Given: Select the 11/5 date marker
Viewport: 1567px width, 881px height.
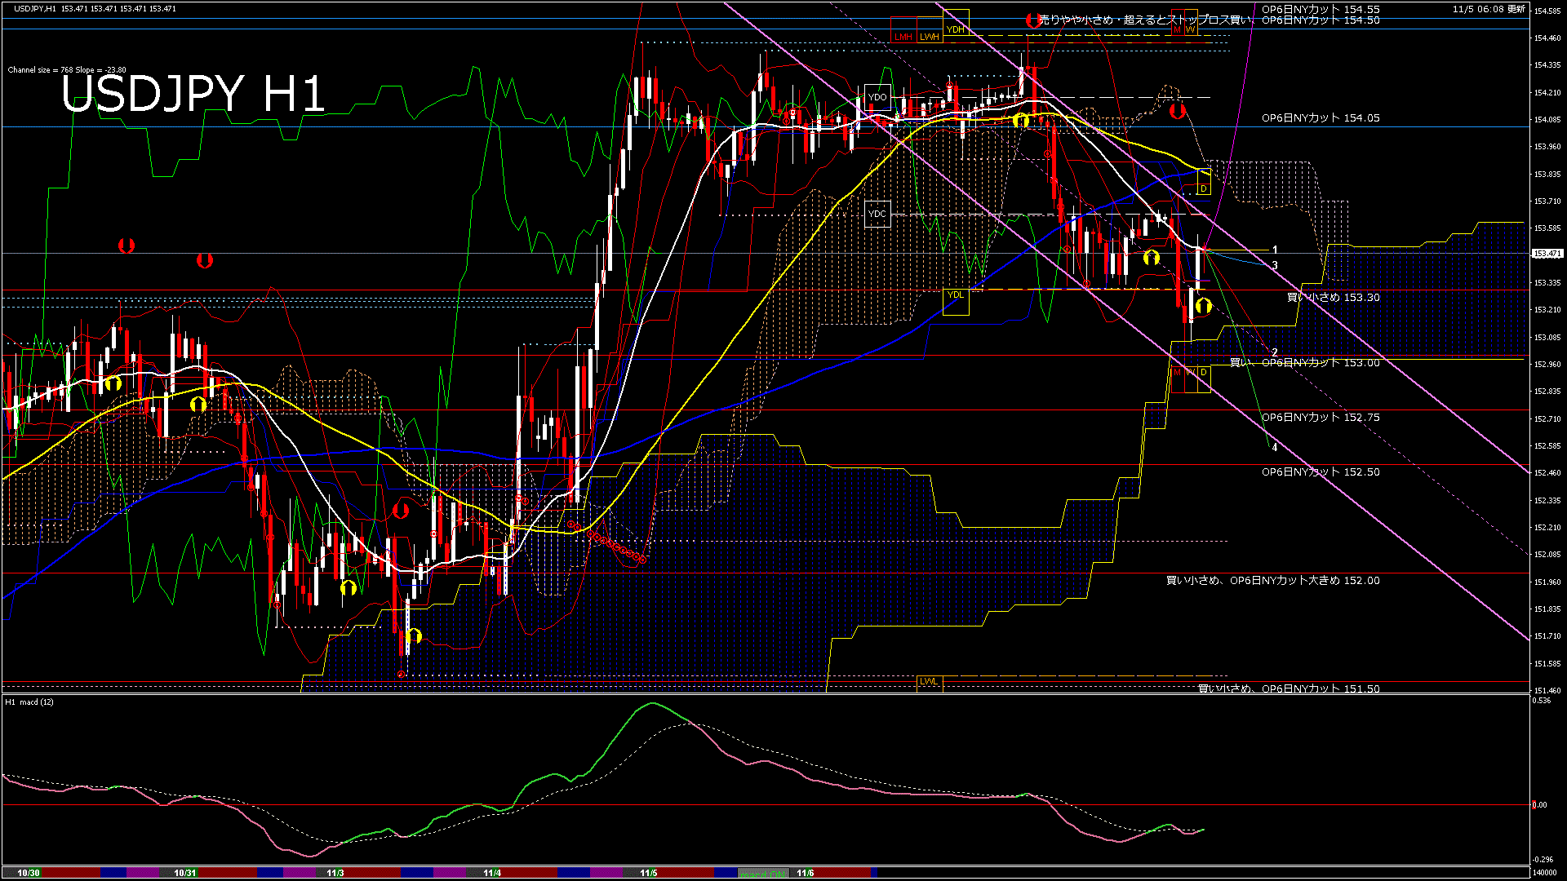Looking at the screenshot, I should pos(649,873).
